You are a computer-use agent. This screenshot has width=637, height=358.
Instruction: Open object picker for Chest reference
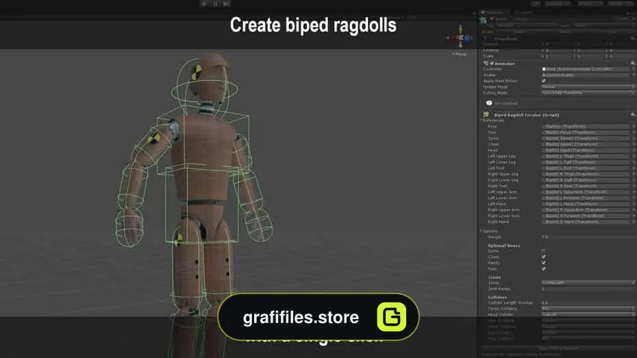634,144
